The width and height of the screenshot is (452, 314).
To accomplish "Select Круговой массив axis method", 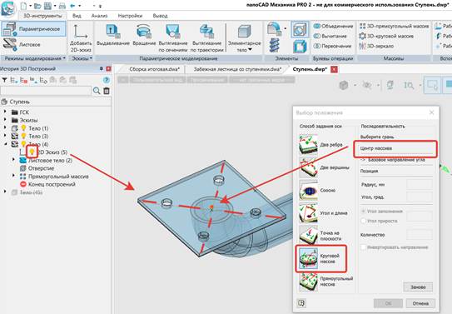I will coord(320,259).
